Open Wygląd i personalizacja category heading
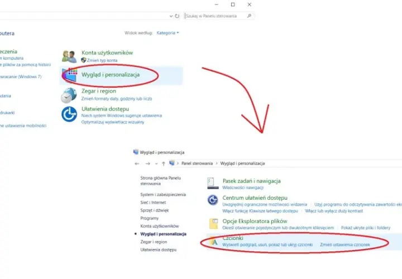The image size is (402, 279). tap(111, 75)
